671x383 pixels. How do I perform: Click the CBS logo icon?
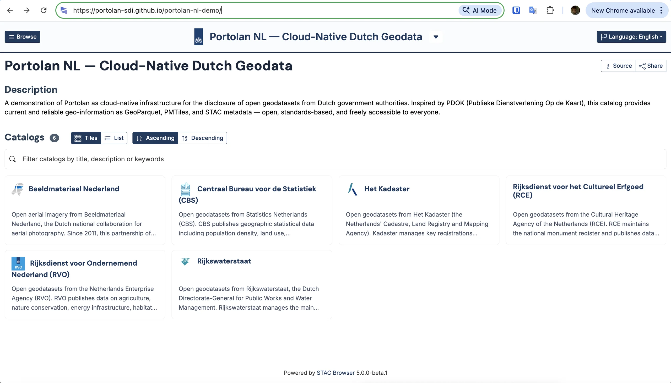[x=185, y=189]
